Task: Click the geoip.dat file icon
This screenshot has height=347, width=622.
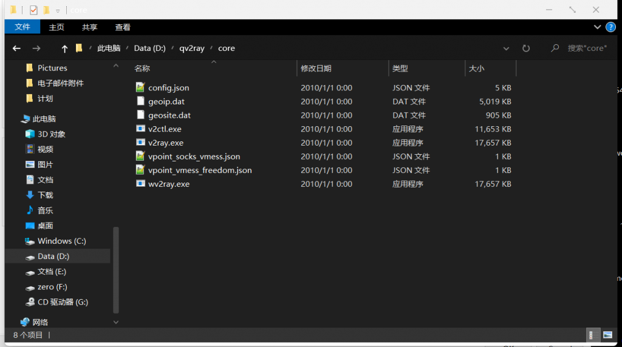Action: coord(141,101)
